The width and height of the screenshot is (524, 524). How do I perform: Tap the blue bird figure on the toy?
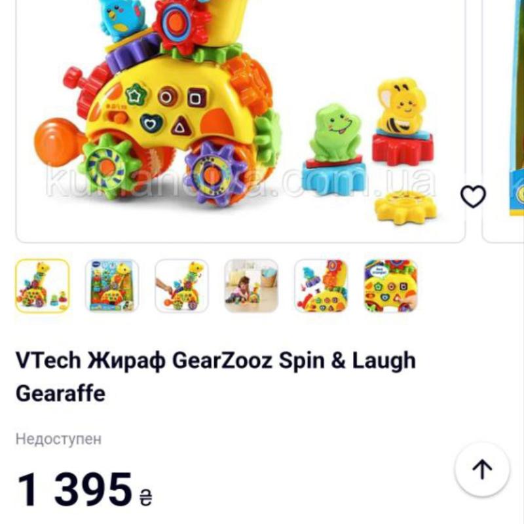click(x=124, y=18)
